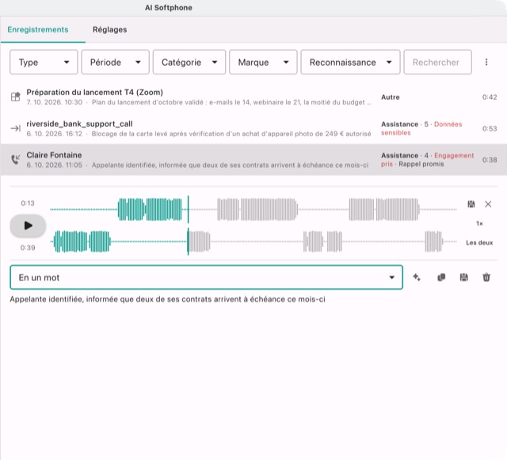Open the three-dot more options menu
The height and width of the screenshot is (460, 507).
pos(486,62)
